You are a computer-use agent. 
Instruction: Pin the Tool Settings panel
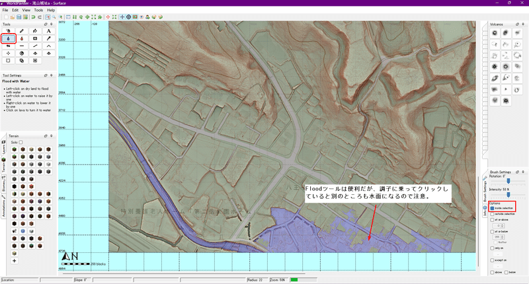tap(52, 75)
